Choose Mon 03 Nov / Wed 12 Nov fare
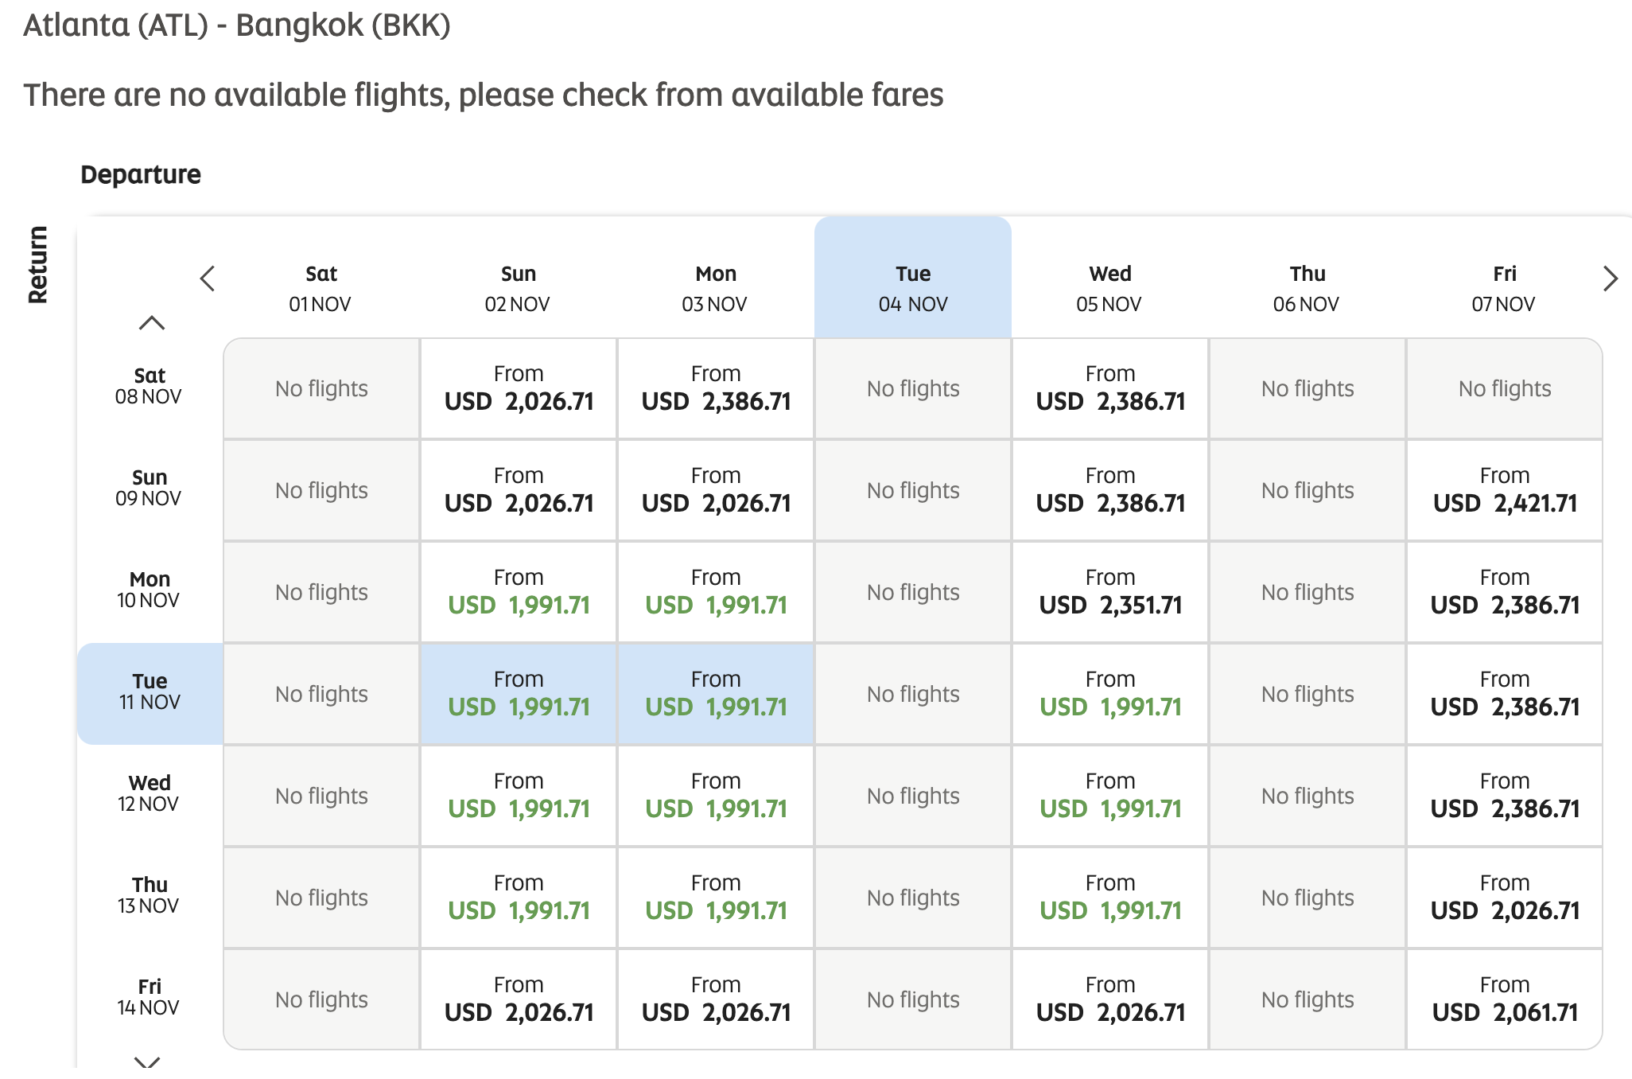This screenshot has height=1079, width=1632. 716,796
